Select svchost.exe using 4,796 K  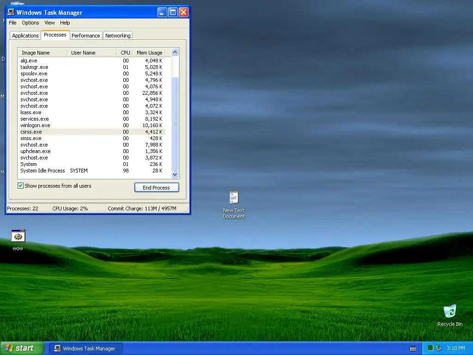pos(92,80)
